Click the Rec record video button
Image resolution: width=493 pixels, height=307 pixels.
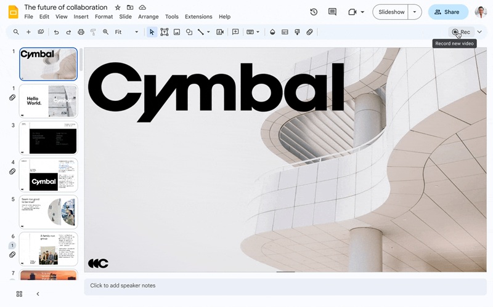pos(461,32)
